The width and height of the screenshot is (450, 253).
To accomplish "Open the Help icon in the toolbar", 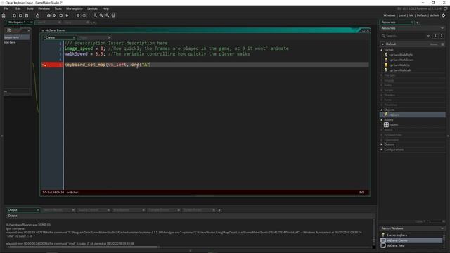I will (84, 15).
